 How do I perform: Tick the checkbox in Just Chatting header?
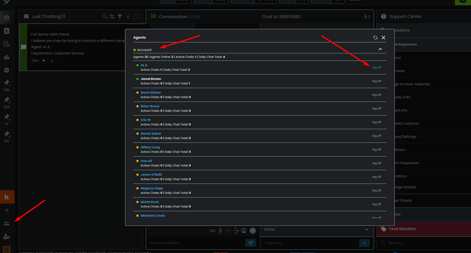[x=136, y=17]
